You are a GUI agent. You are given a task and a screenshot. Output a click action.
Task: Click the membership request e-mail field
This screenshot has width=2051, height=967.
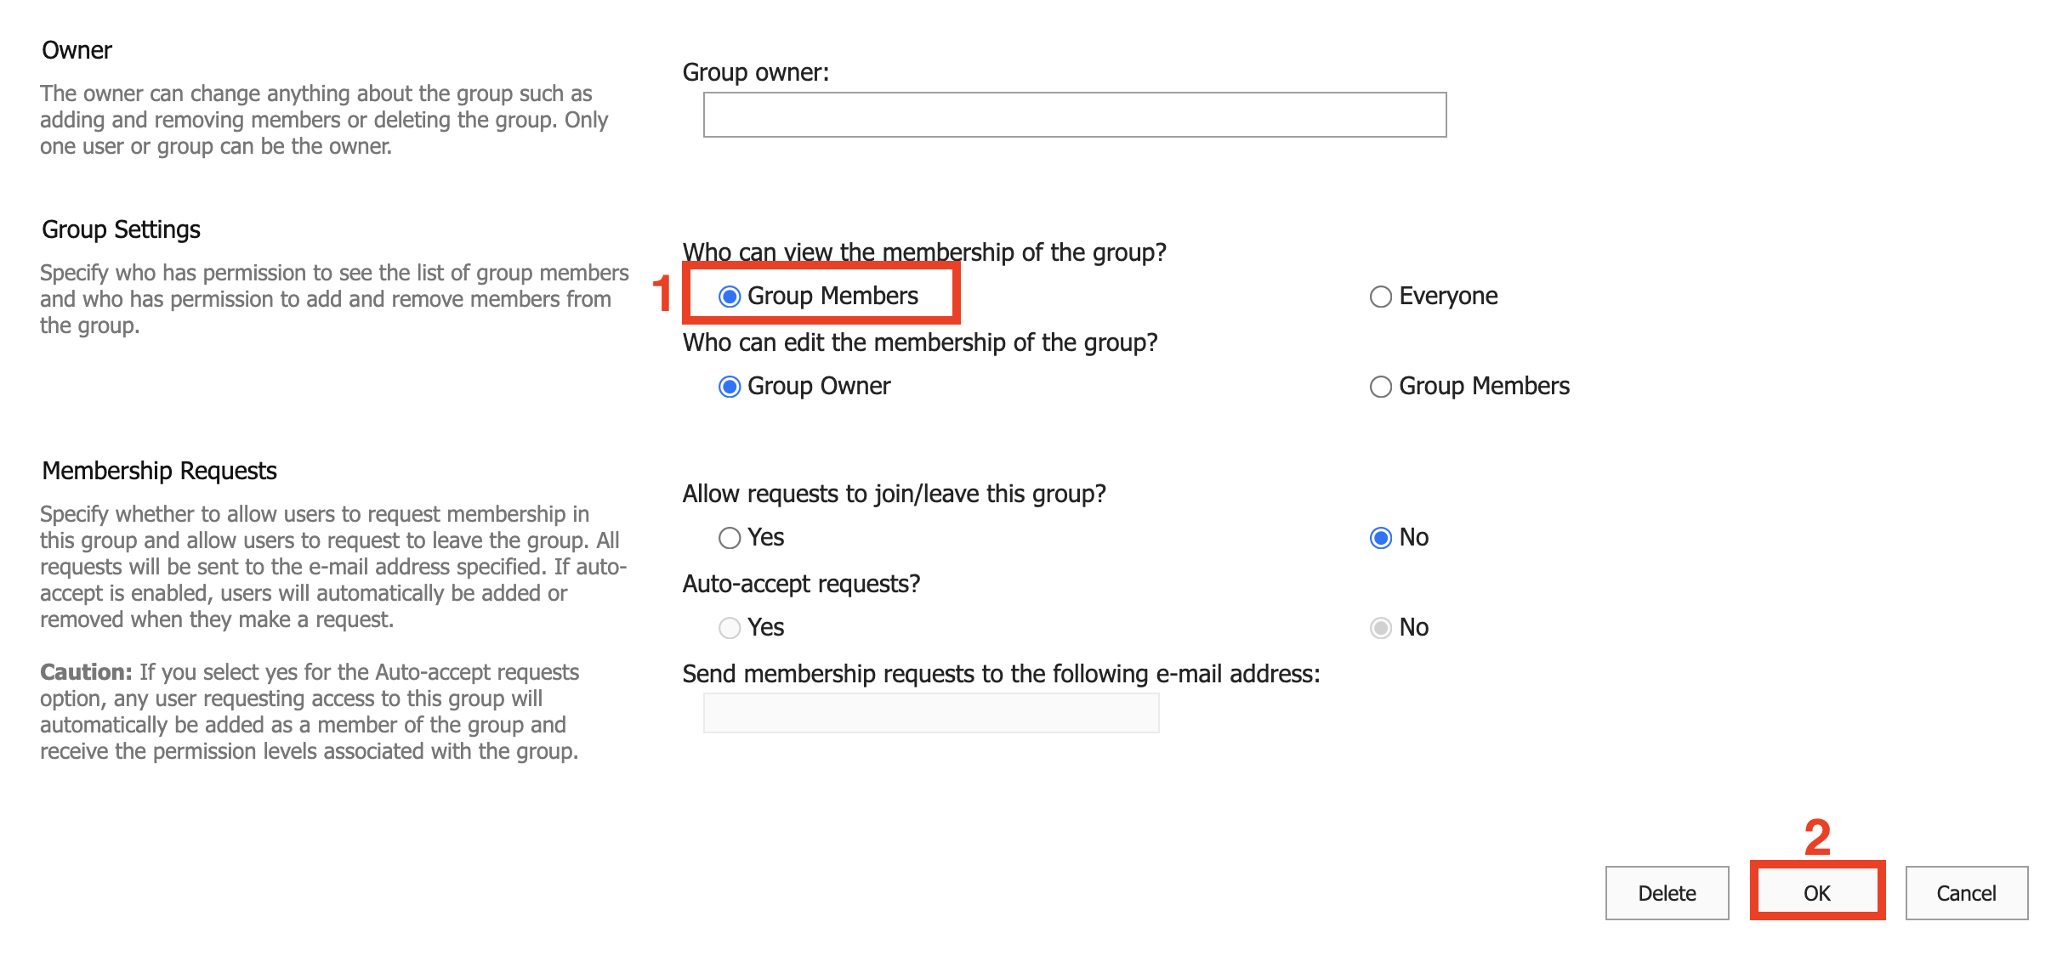click(x=930, y=713)
